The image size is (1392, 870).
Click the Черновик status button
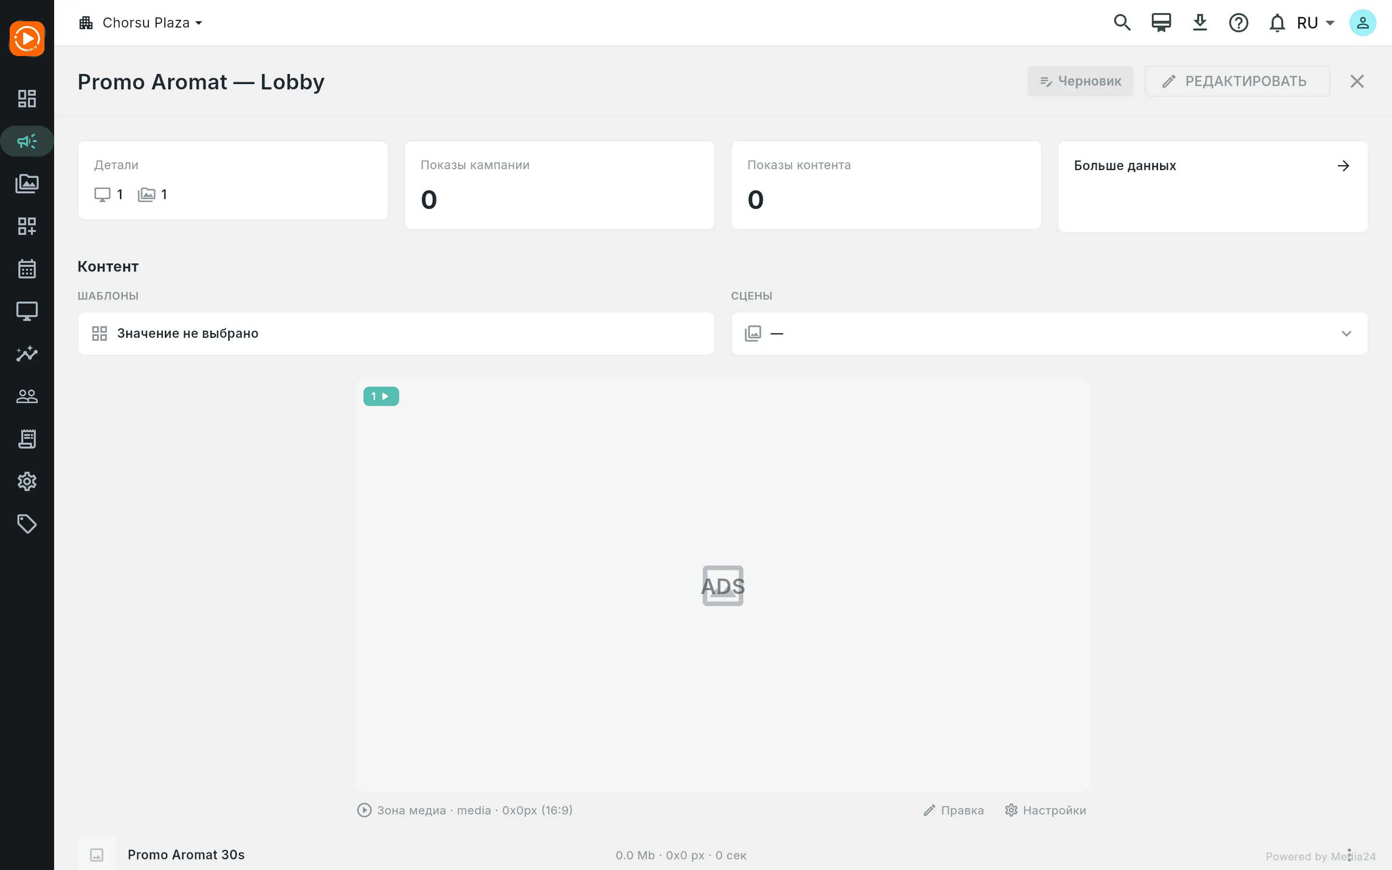coord(1080,81)
